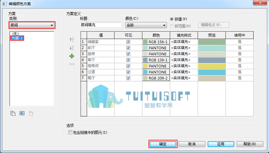
Task: Click PANTONE color button for 前厅
Action: tap(156, 48)
